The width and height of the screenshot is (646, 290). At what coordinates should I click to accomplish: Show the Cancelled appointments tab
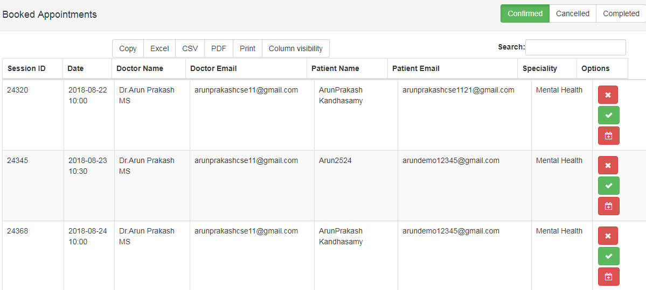click(572, 14)
